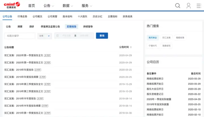
Task: Click the 海康威视 hot search tag
Action: [x=166, y=46]
